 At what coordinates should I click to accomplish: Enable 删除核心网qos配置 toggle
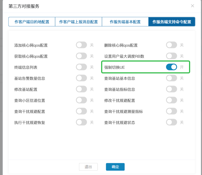pyautogui.click(x=171, y=45)
